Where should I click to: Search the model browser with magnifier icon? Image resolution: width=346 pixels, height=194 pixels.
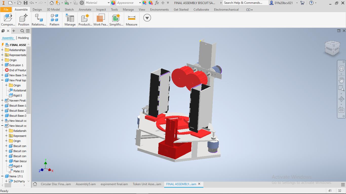pos(22,31)
